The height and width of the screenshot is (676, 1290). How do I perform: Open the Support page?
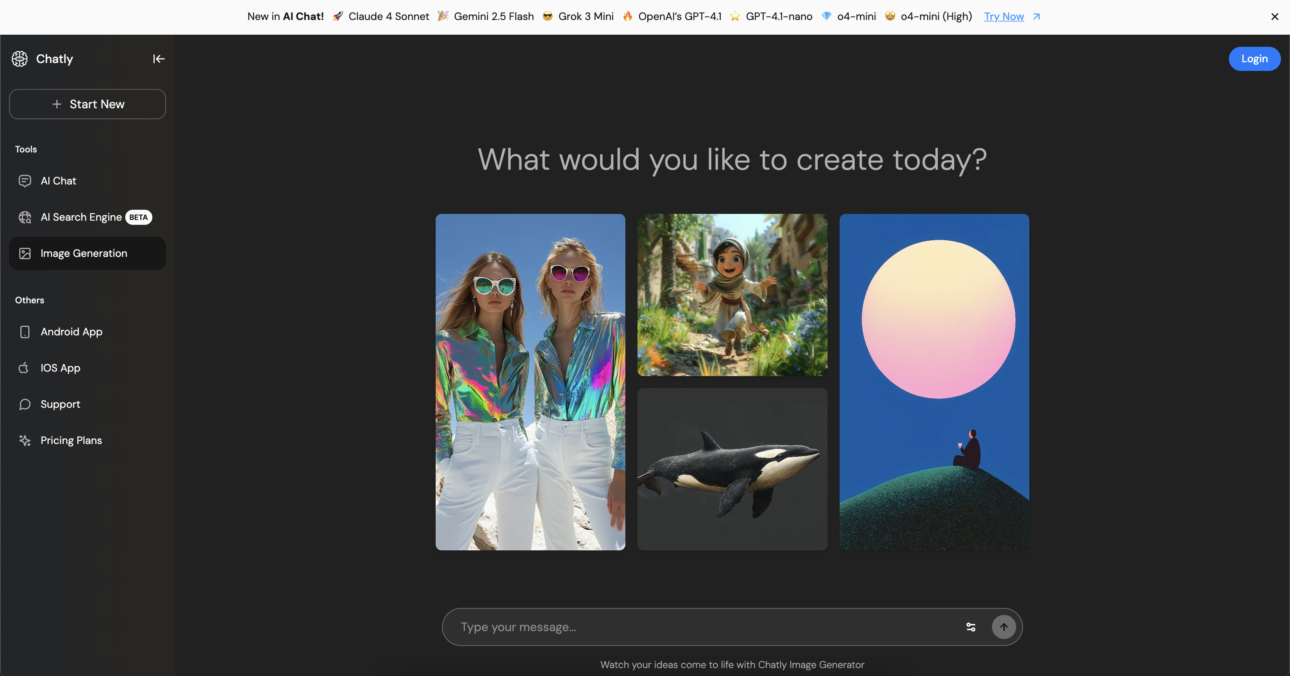pos(60,404)
